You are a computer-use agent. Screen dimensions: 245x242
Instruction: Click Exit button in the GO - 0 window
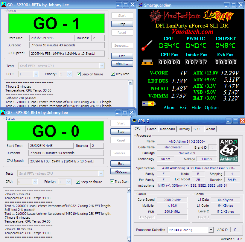[121, 163]
